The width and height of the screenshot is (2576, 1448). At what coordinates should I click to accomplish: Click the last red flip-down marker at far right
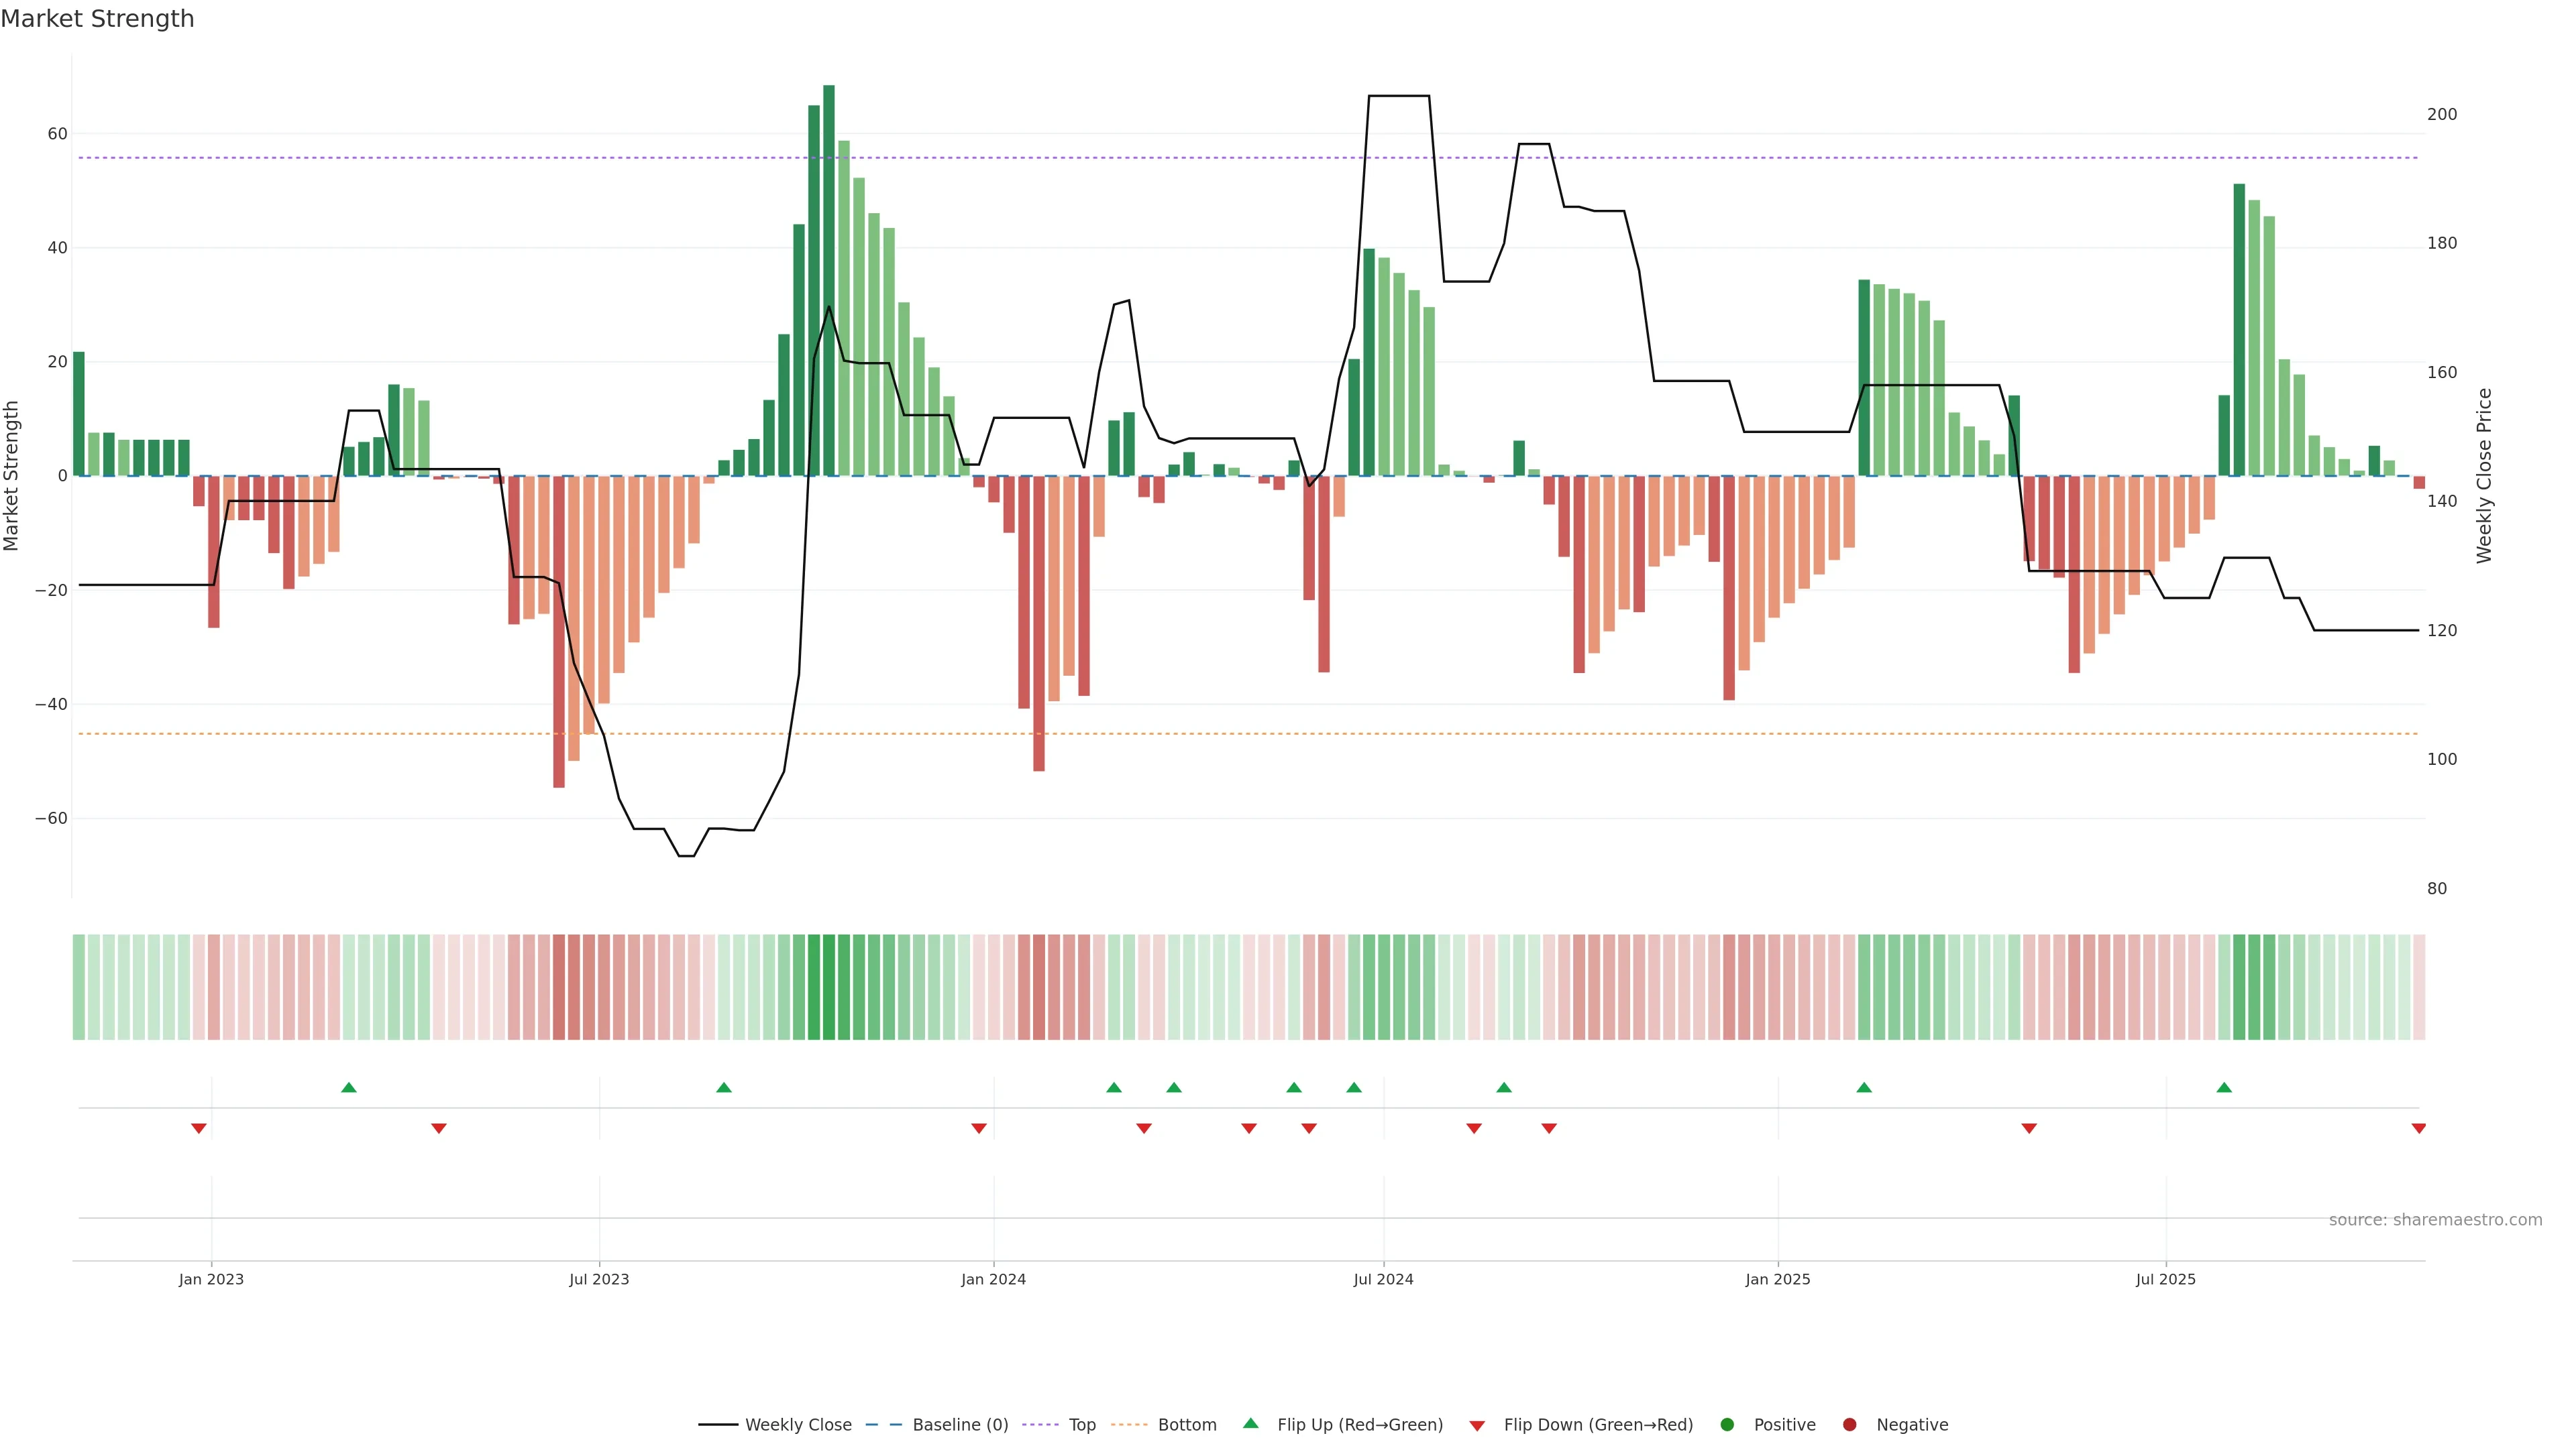click(2418, 1128)
